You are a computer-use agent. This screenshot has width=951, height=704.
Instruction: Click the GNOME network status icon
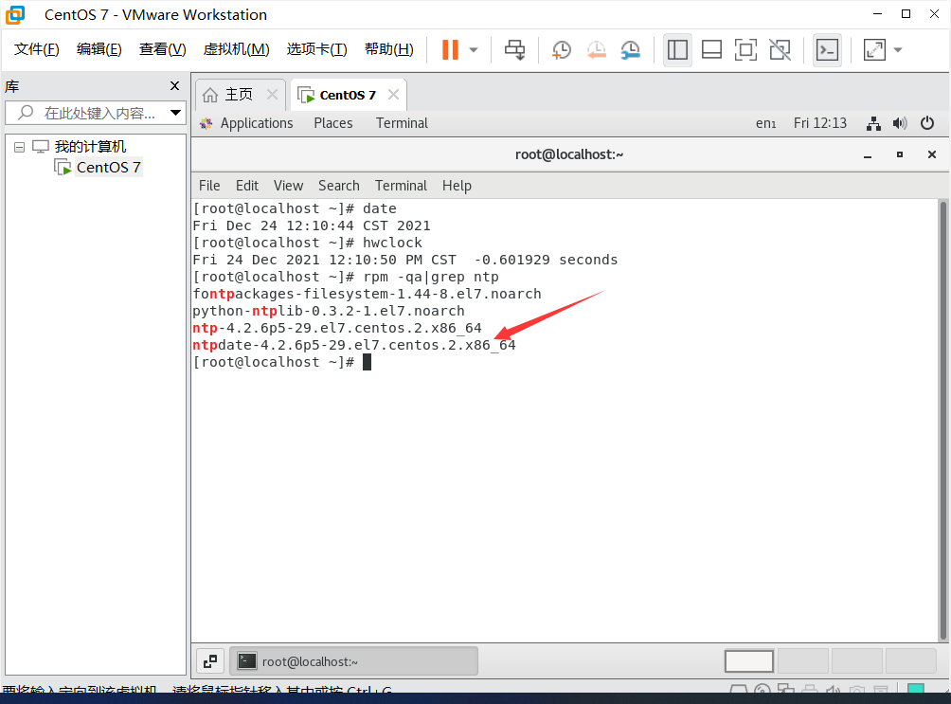(873, 124)
